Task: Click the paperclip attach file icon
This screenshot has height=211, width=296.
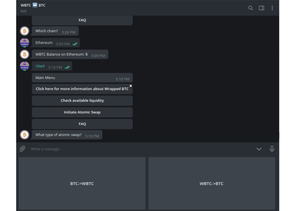Action: coord(23,149)
